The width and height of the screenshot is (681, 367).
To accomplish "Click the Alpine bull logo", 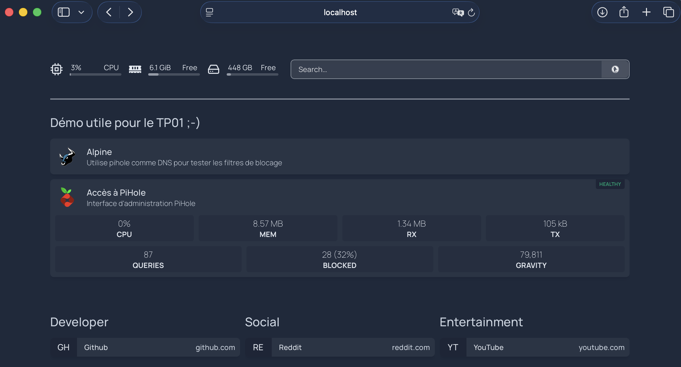I will (67, 157).
